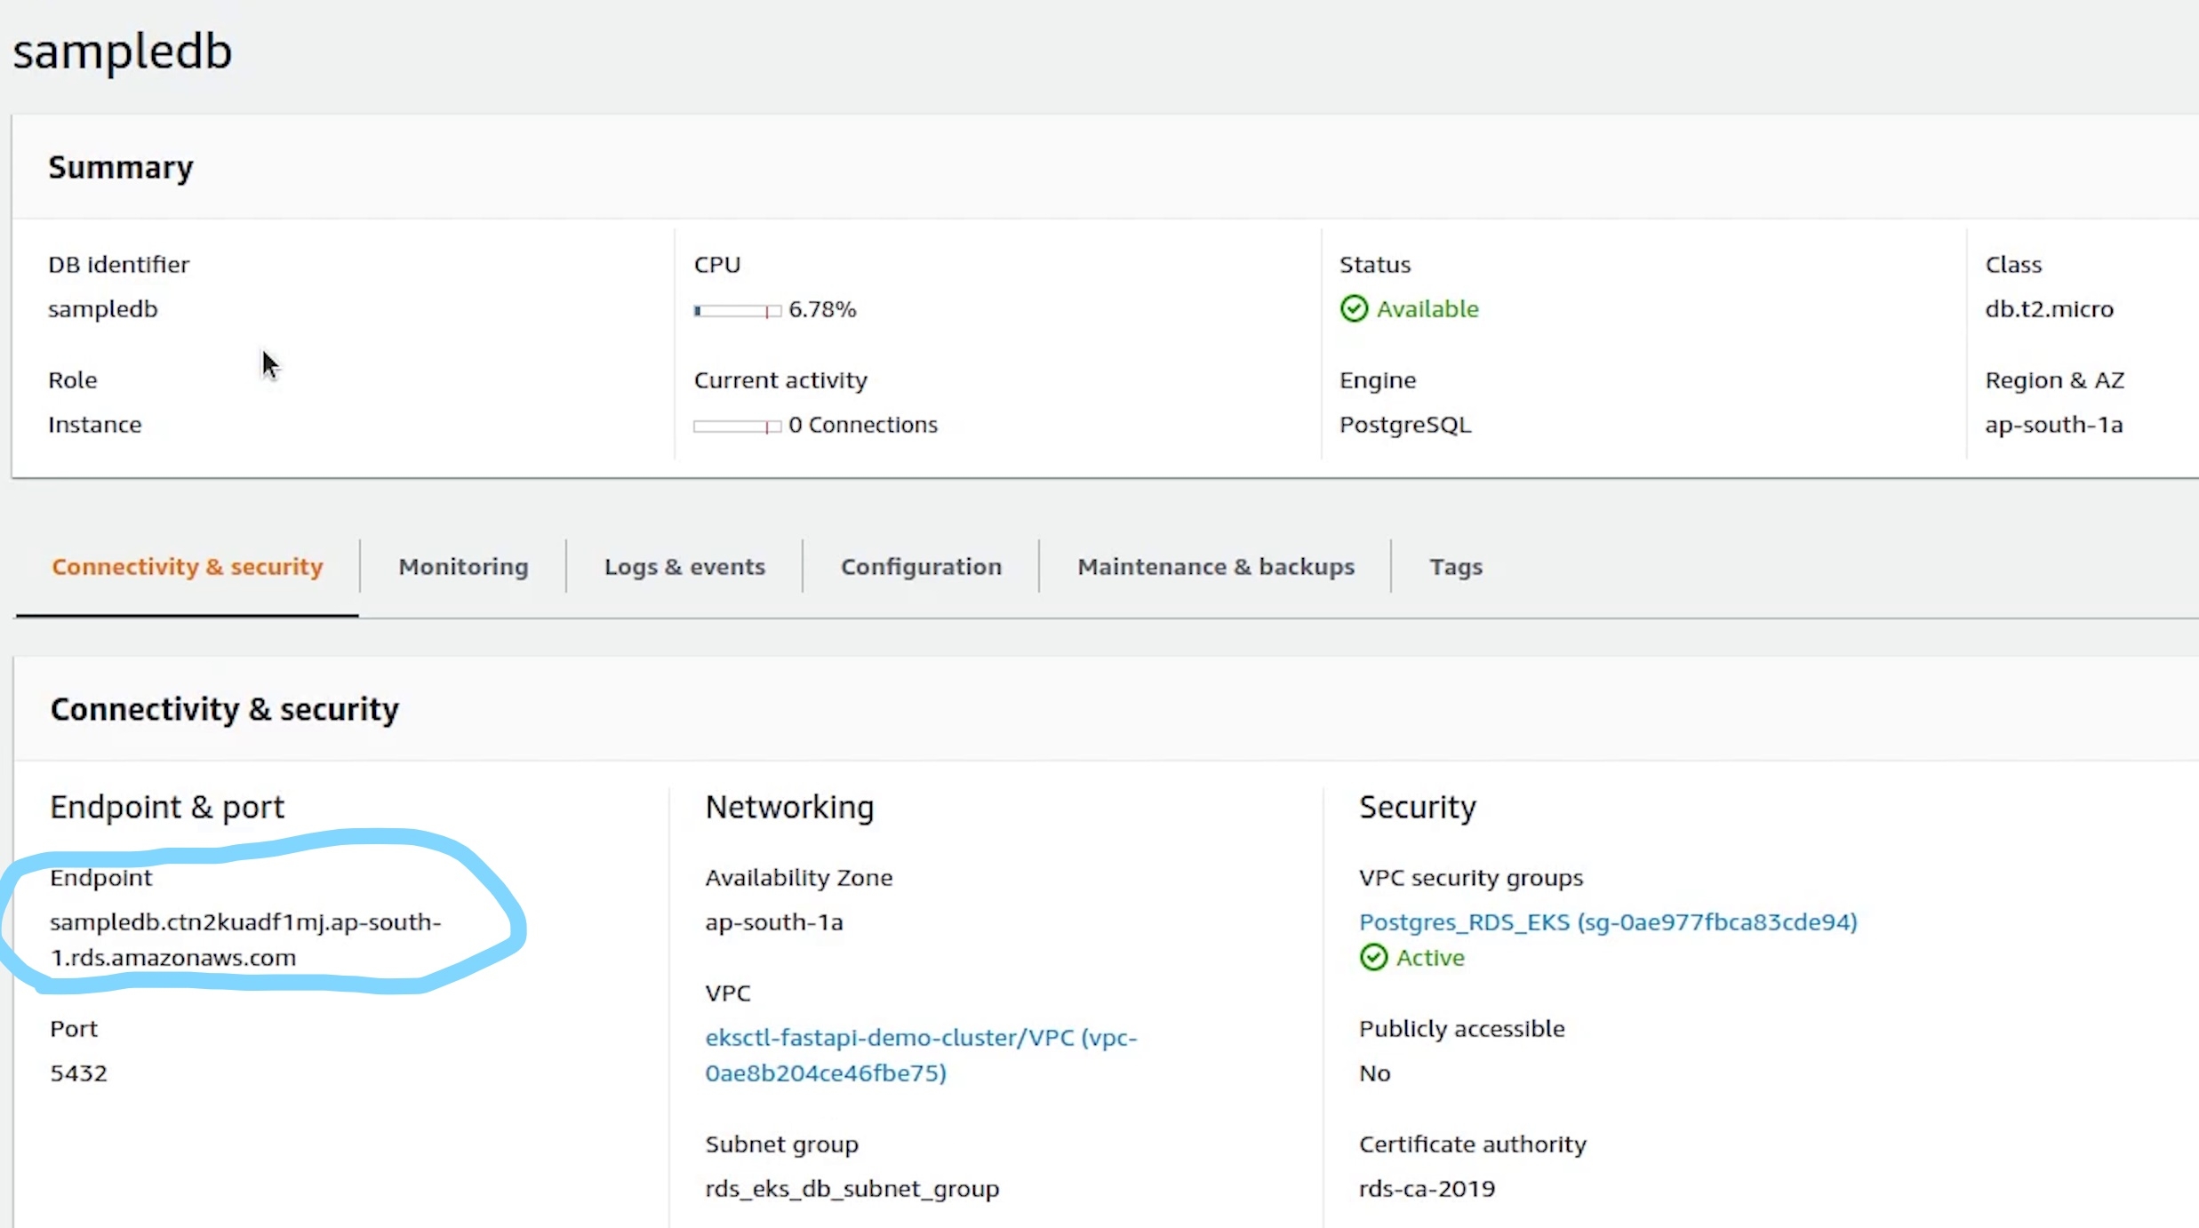Click the sampledb page heading

tap(122, 52)
